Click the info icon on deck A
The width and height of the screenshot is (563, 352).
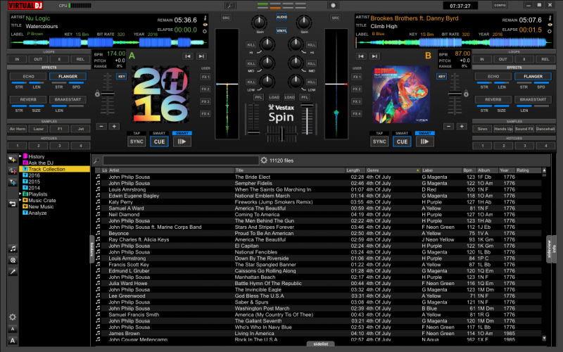205,18
